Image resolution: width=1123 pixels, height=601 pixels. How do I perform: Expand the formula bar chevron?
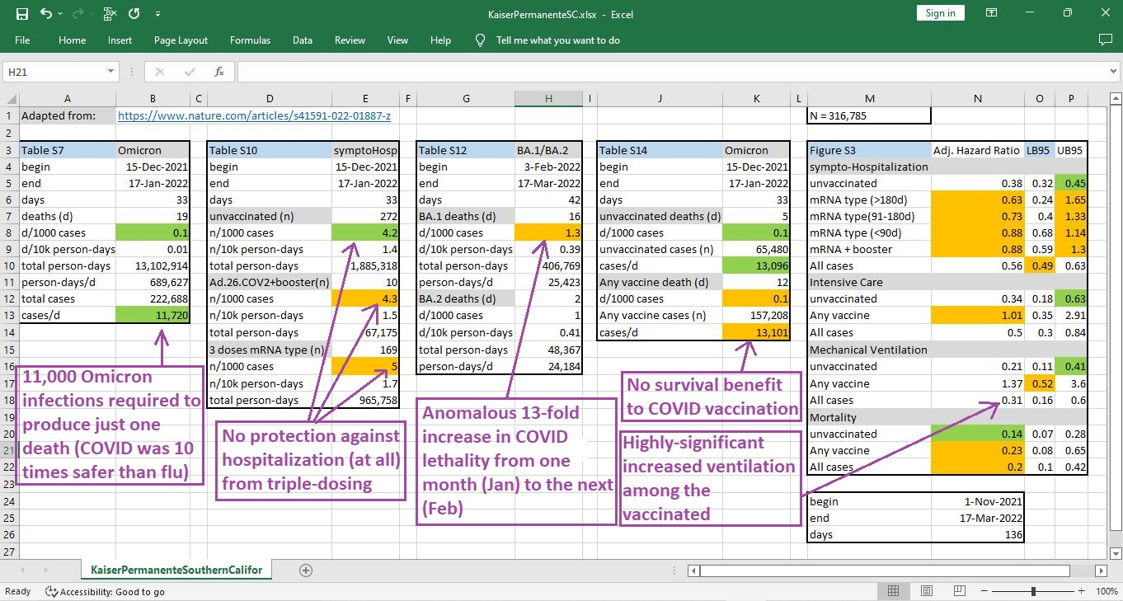point(1111,72)
